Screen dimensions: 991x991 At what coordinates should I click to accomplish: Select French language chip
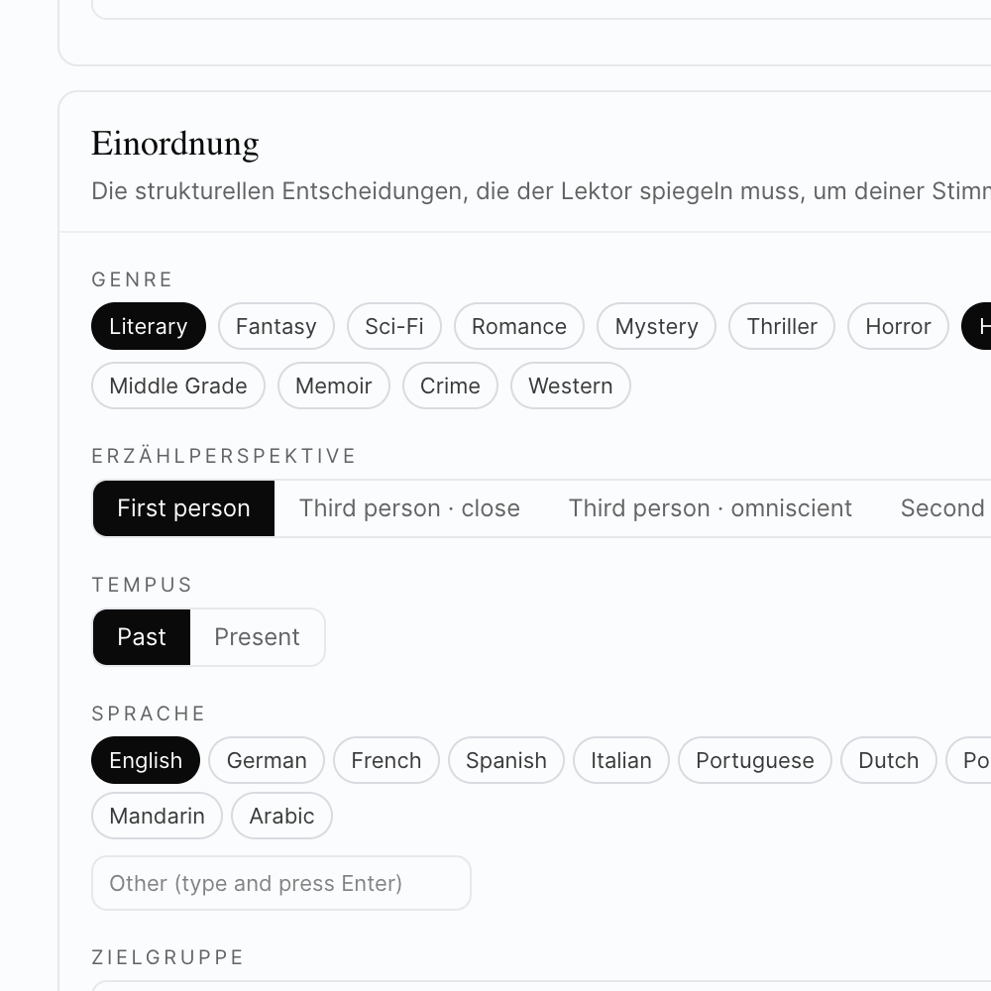[385, 760]
